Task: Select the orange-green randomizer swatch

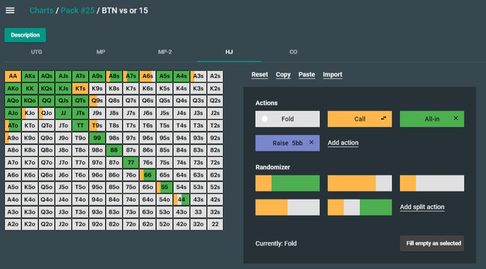Action: point(287,183)
